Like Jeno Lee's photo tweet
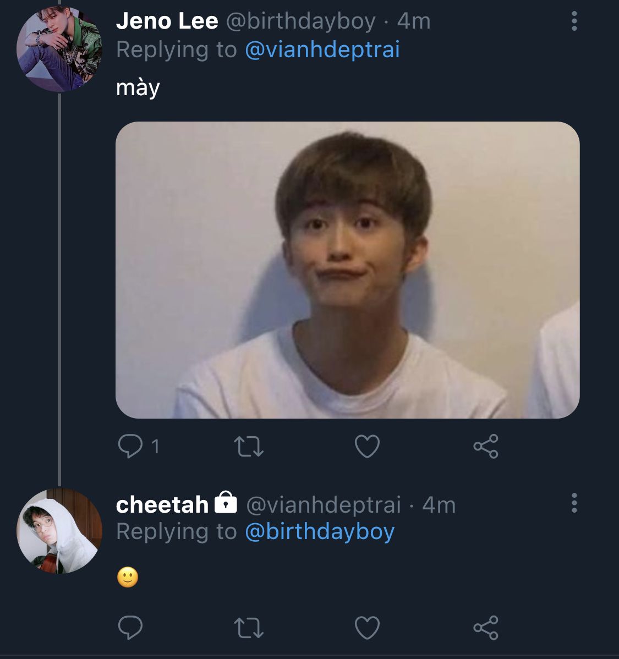The width and height of the screenshot is (619, 659). [367, 446]
